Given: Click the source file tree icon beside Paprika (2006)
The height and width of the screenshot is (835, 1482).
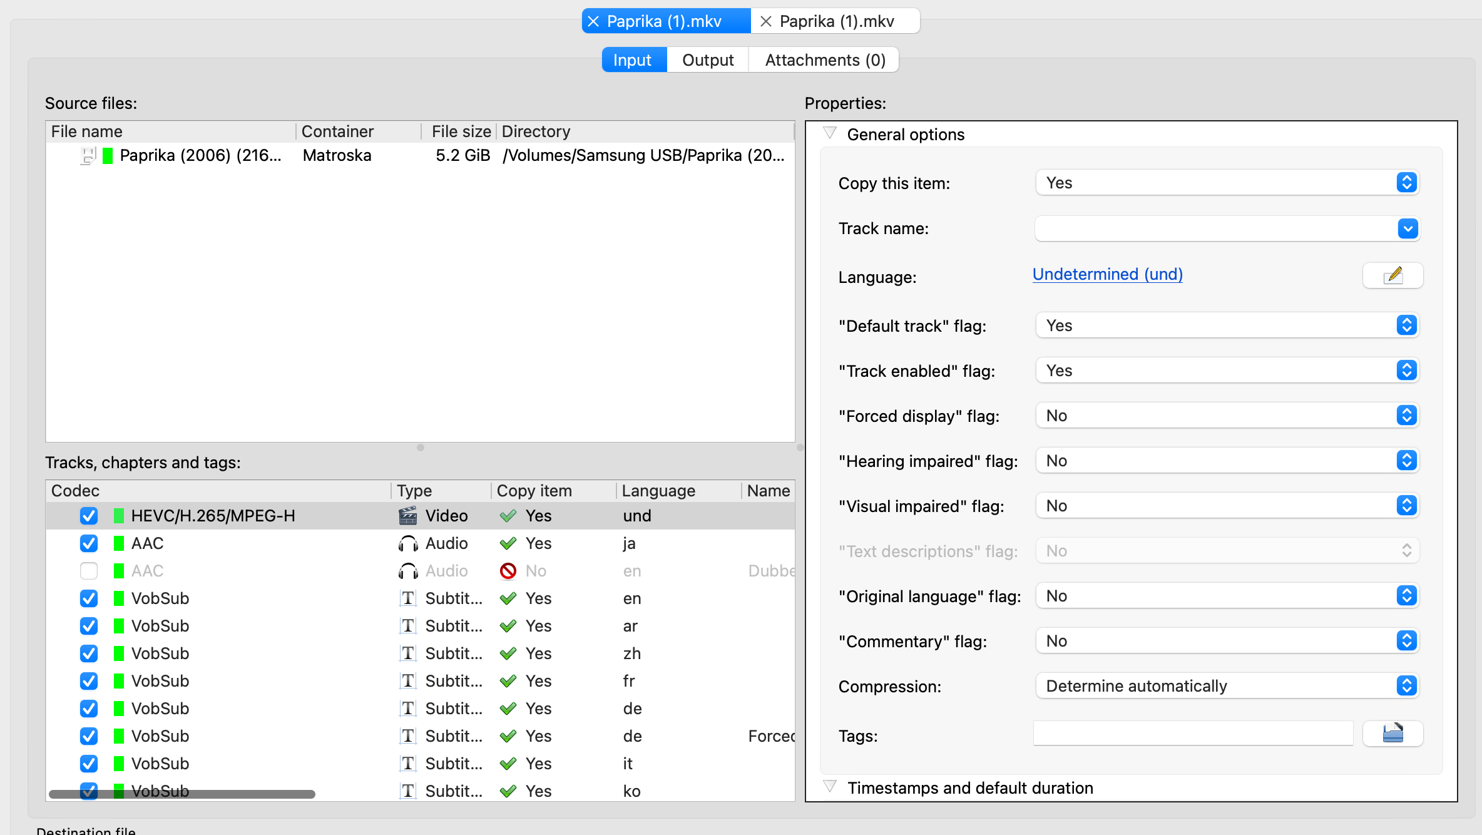Looking at the screenshot, I should [x=88, y=155].
